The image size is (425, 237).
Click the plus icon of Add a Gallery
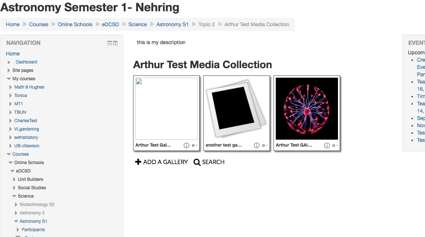pyautogui.click(x=138, y=162)
